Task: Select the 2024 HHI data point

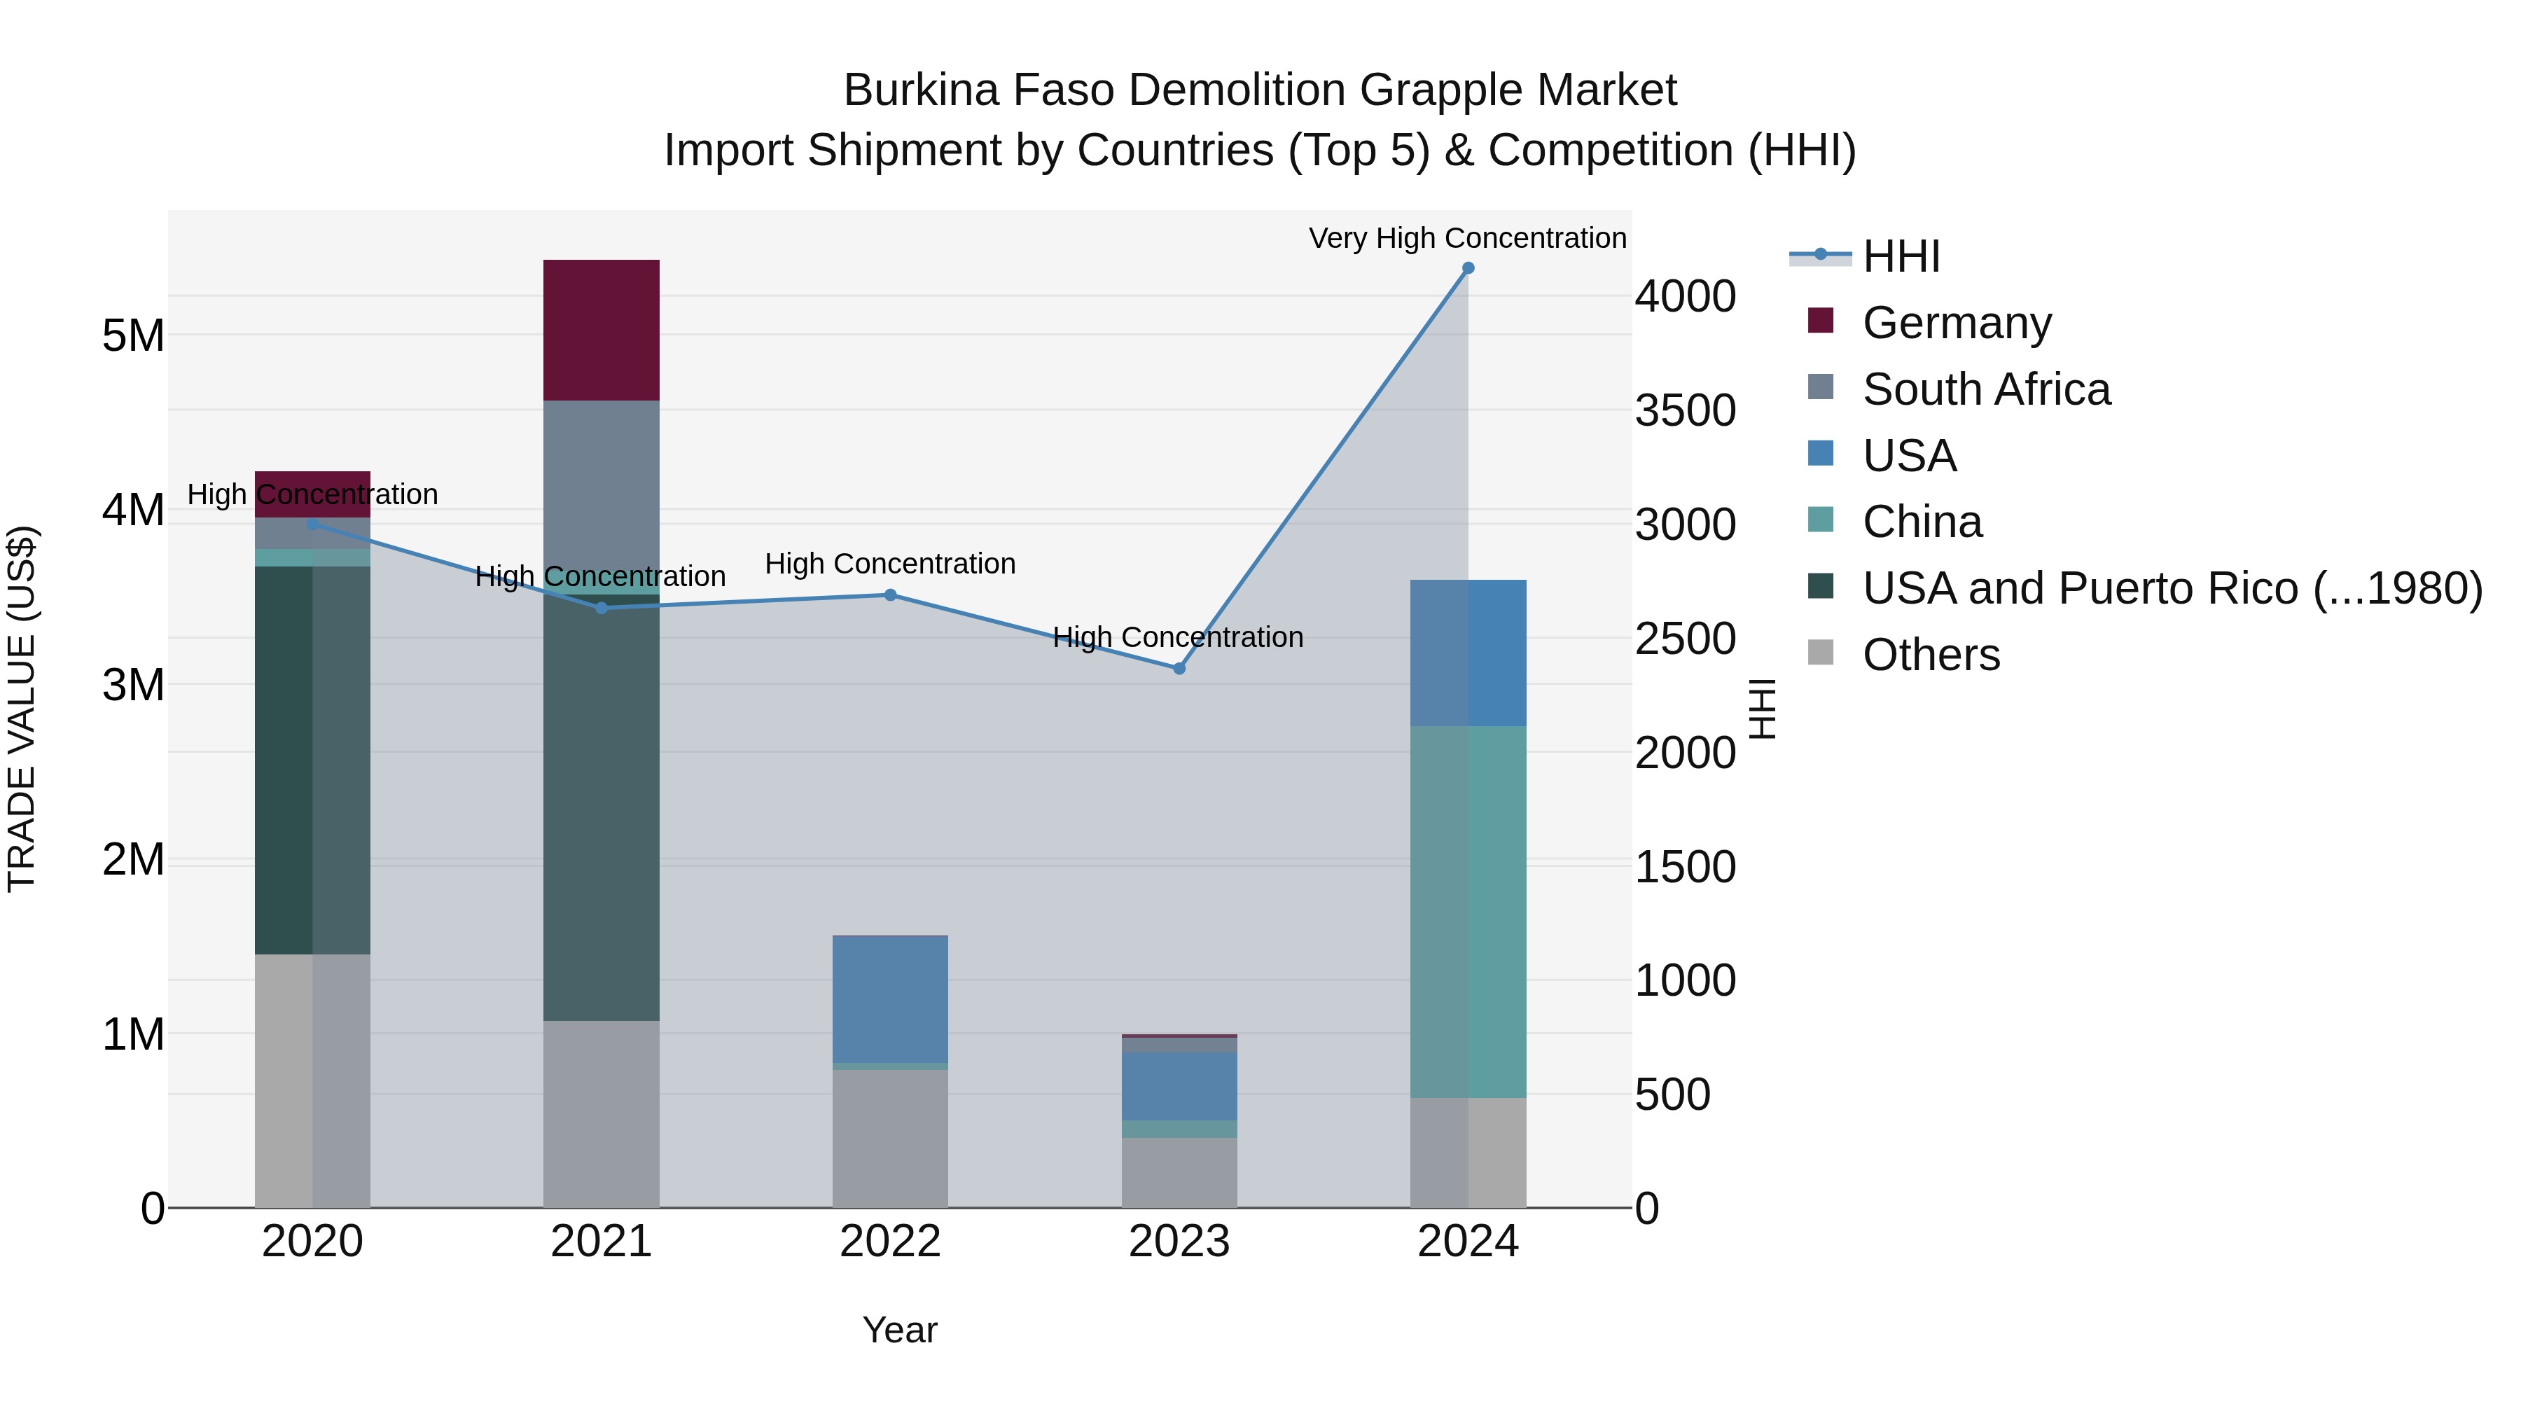Action: 1468,268
